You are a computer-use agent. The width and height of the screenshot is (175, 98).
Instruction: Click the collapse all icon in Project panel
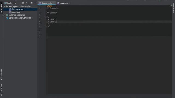(x=27, y=3)
